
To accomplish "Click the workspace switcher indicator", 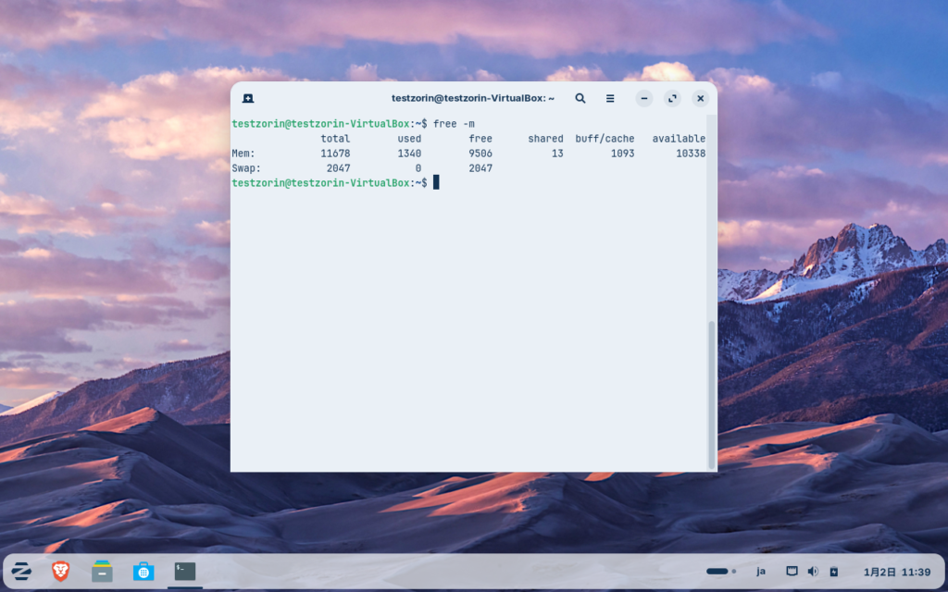I will [x=720, y=572].
